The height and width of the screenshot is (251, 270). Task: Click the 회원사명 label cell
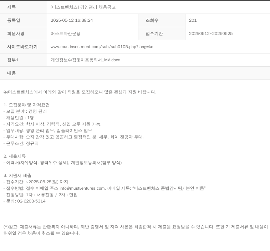point(23,34)
